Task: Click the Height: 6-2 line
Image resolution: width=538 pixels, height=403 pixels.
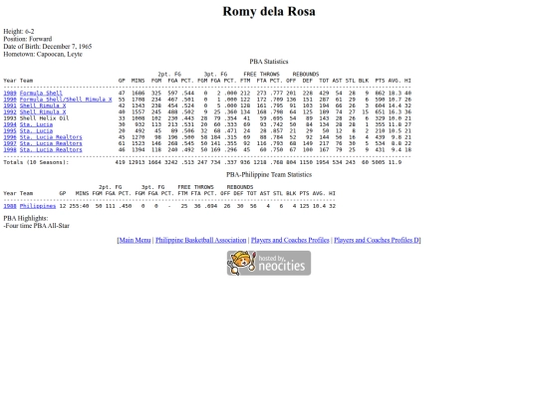Action: [x=19, y=31]
